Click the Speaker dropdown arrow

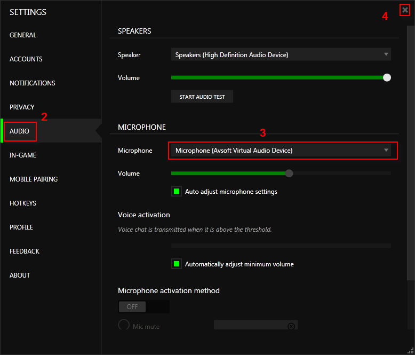tap(386, 54)
